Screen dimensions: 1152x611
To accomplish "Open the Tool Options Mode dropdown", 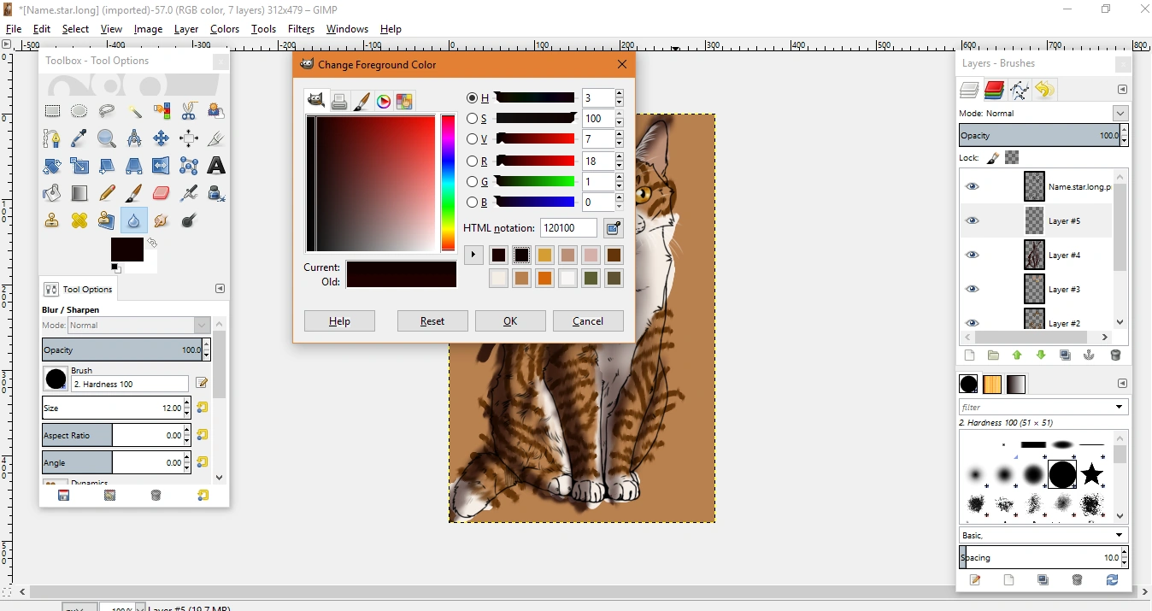I will click(x=126, y=325).
